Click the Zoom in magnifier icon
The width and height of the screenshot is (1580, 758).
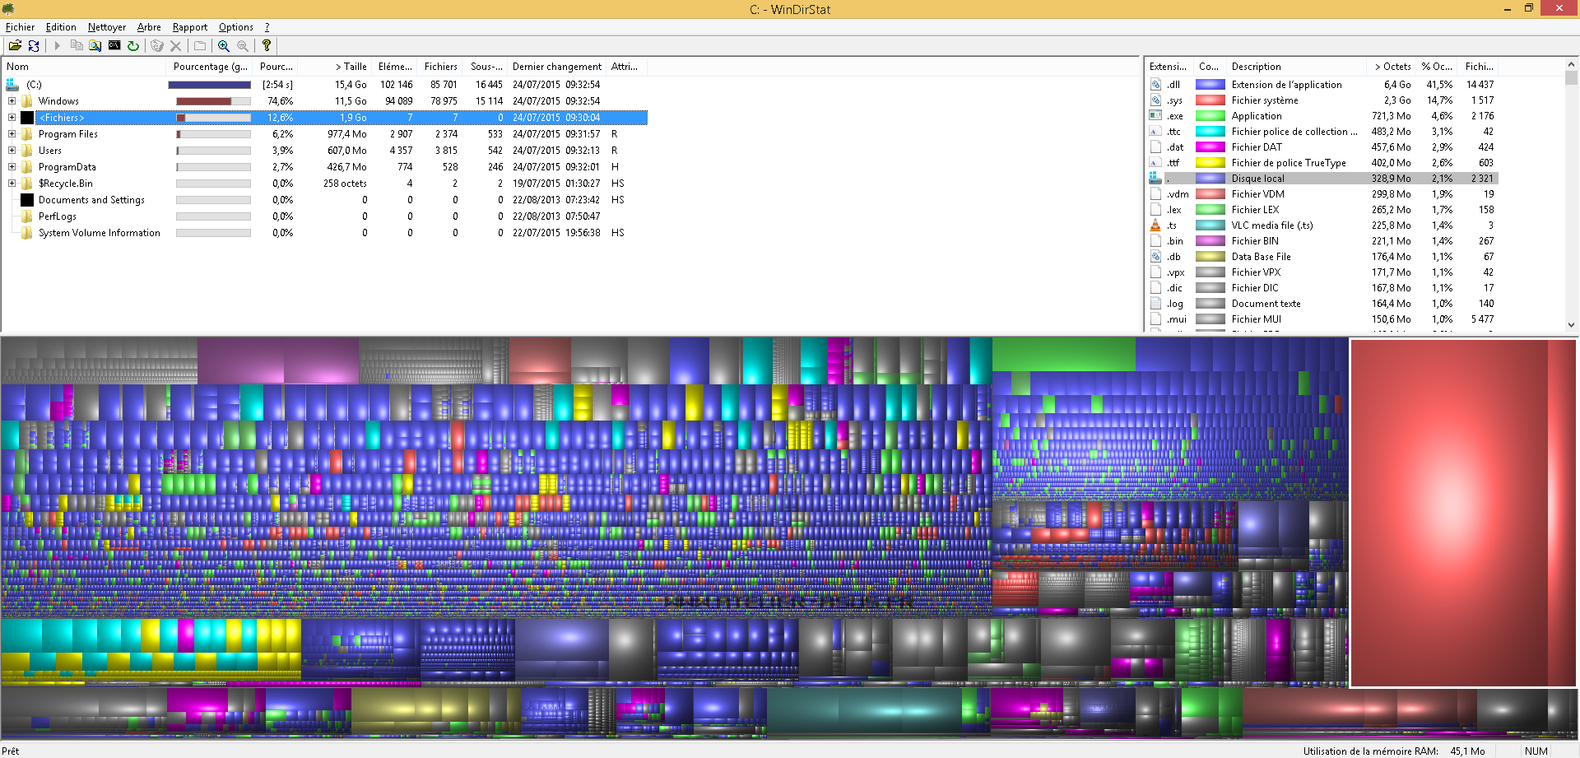coord(224,46)
